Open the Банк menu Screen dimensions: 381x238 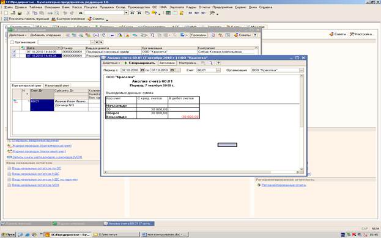tap(66, 7)
